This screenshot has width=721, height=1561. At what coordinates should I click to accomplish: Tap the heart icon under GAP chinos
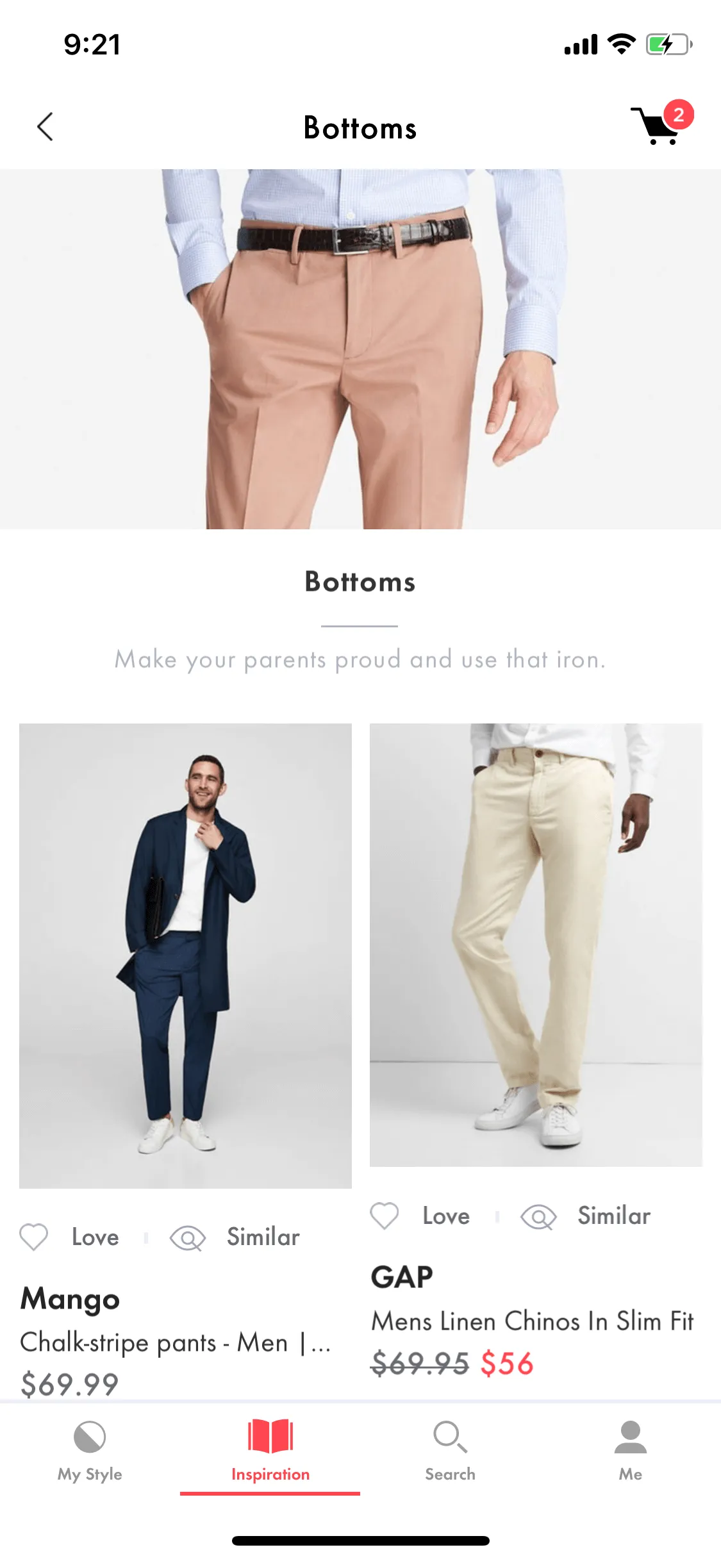[x=385, y=1216]
